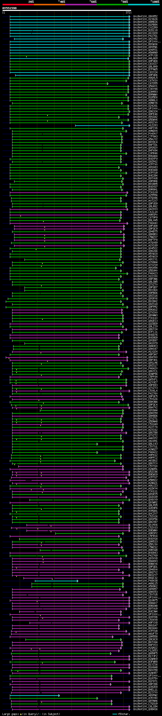This screenshot has height=716, width=162.
Task: Open the UniRef100_A9NKY6 hit label
Action: pyautogui.click(x=145, y=103)
